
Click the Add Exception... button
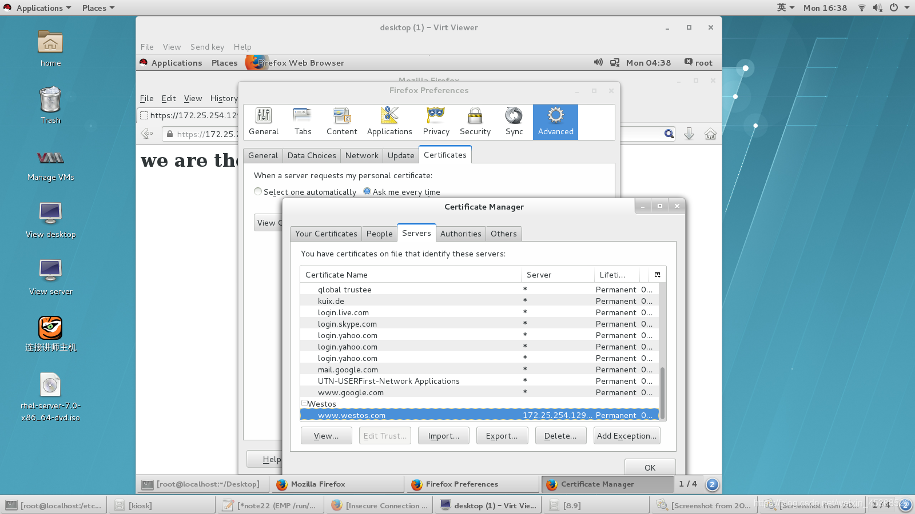coord(627,436)
